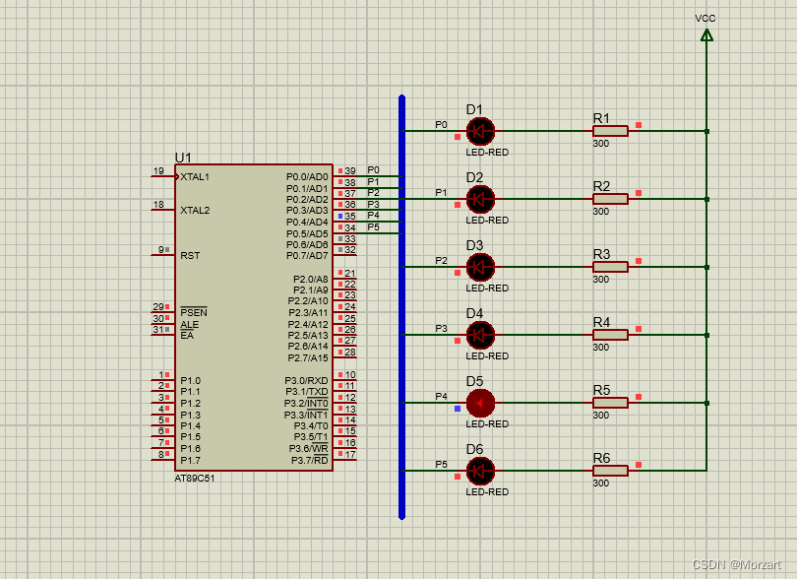
Task: Click the R1 reference label
Action: coord(601,118)
